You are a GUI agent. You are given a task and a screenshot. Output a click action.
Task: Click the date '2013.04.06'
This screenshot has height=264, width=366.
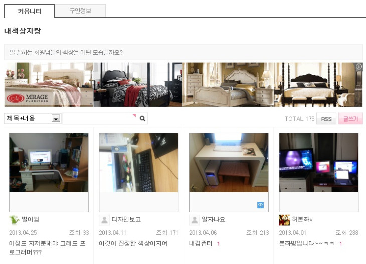pyautogui.click(x=203, y=233)
